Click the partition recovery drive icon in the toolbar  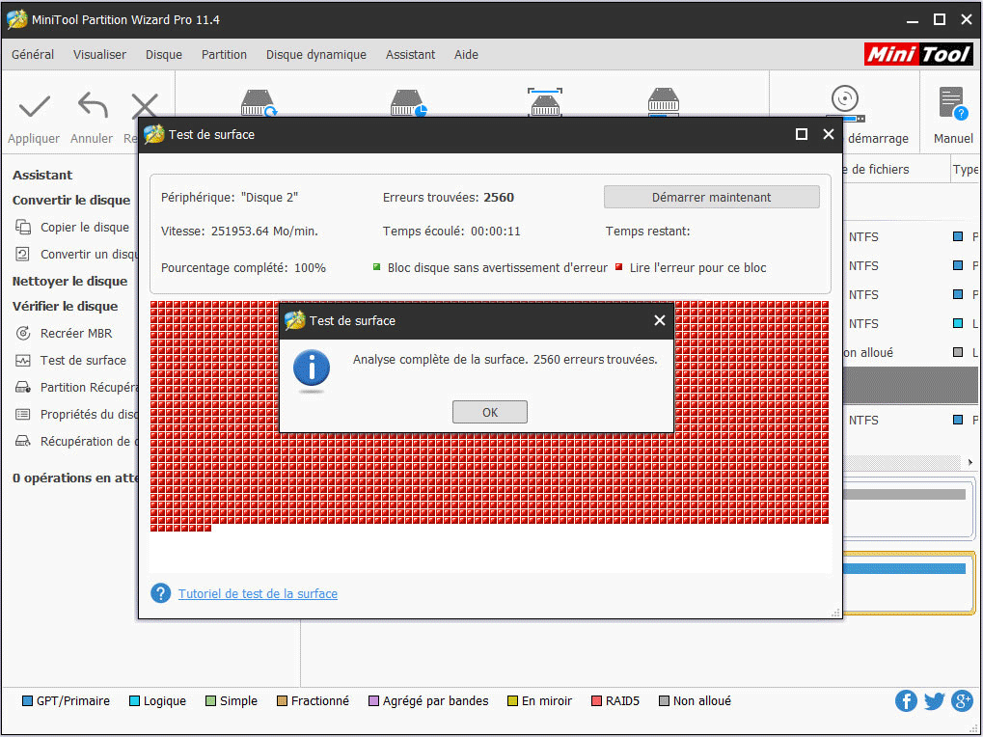408,103
